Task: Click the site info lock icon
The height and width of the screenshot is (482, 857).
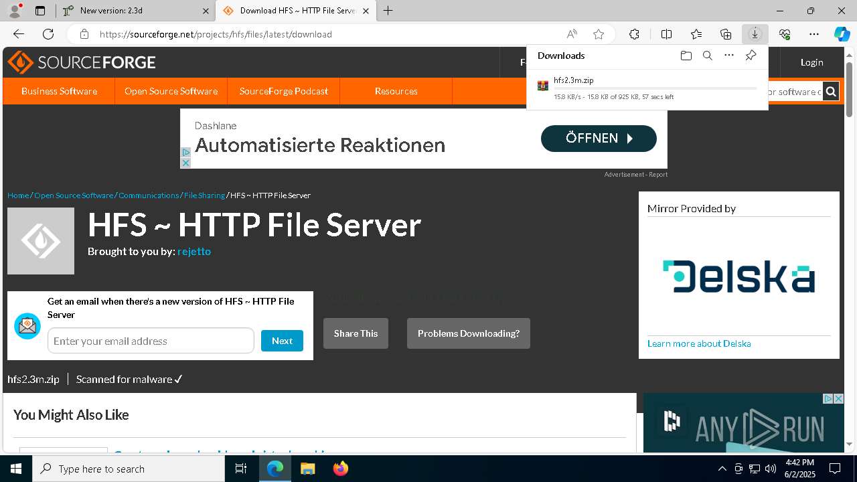Action: point(84,34)
